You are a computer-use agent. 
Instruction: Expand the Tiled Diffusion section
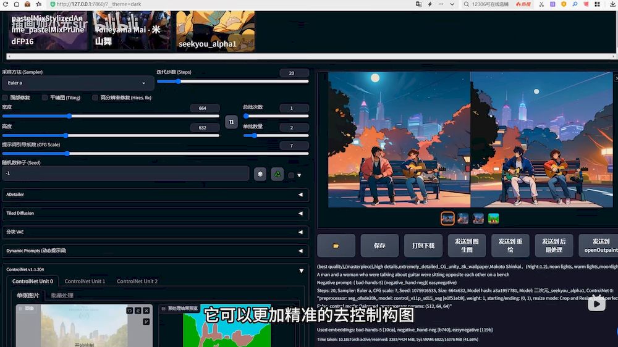point(154,213)
